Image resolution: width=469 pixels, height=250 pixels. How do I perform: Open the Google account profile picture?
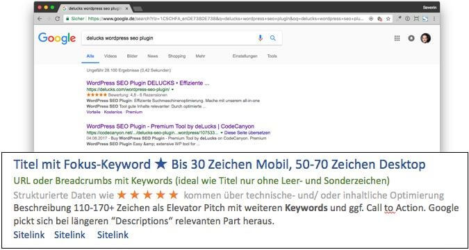tap(426, 38)
